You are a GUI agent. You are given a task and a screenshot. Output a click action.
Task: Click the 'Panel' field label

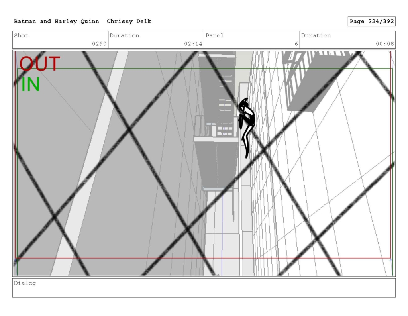tap(214, 35)
